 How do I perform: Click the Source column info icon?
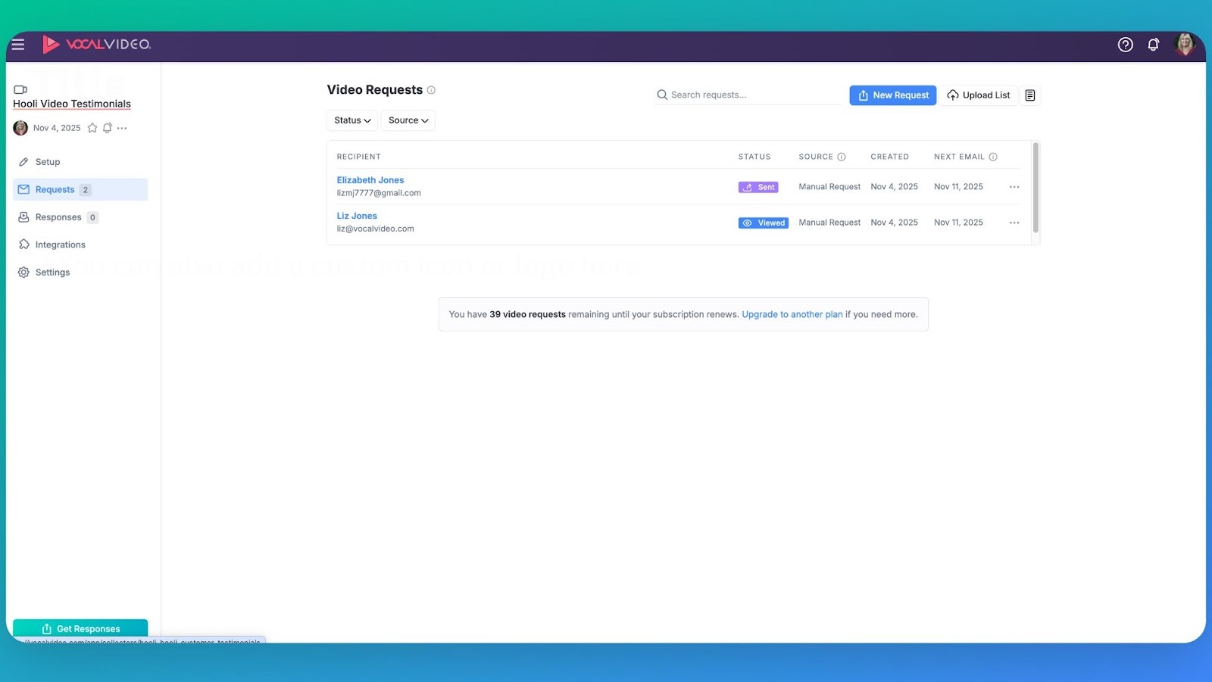841,157
